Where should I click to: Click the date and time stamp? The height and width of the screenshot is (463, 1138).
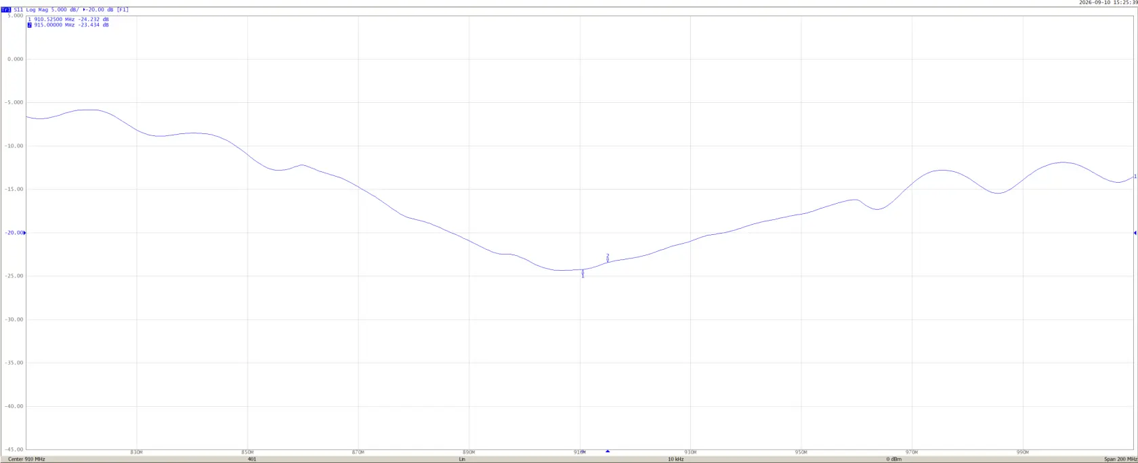[x=1108, y=3]
